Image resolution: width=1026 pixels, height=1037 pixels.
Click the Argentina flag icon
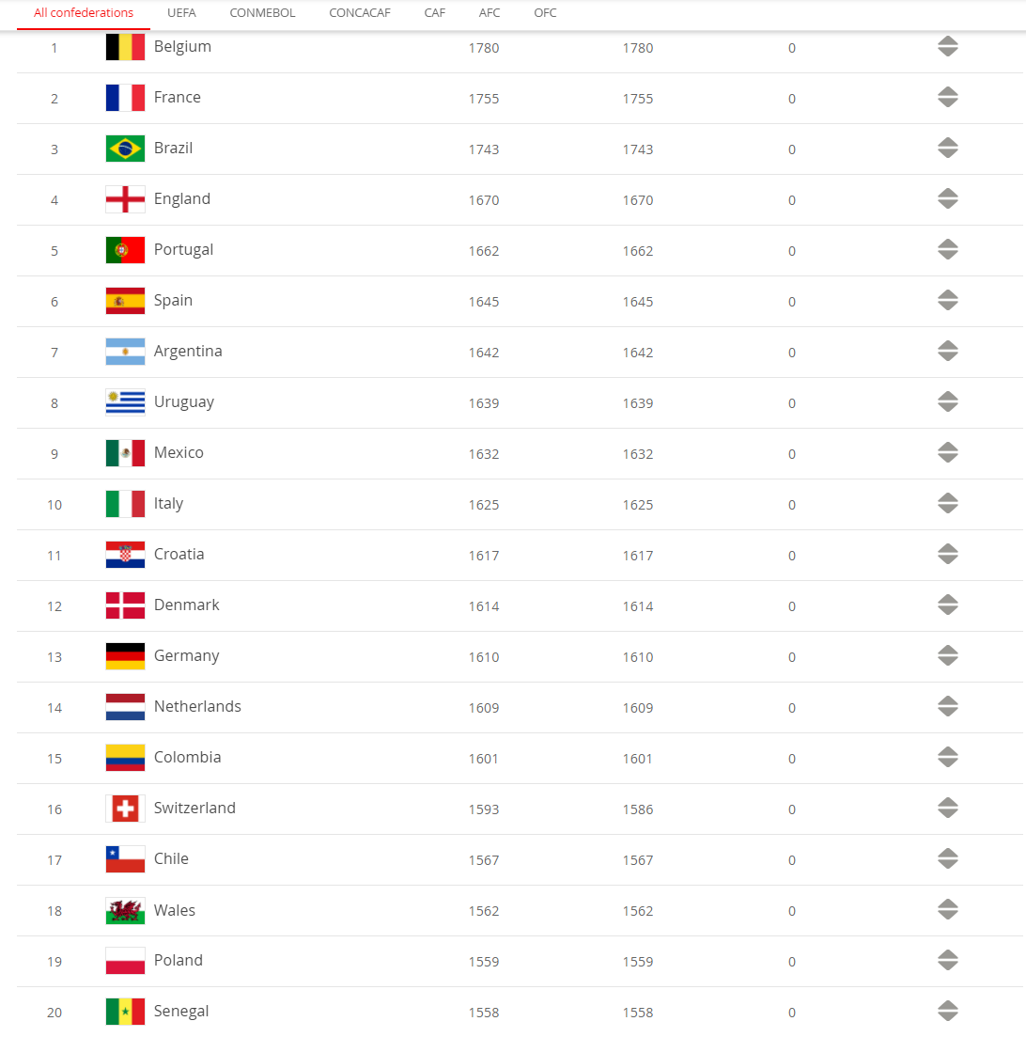(125, 352)
